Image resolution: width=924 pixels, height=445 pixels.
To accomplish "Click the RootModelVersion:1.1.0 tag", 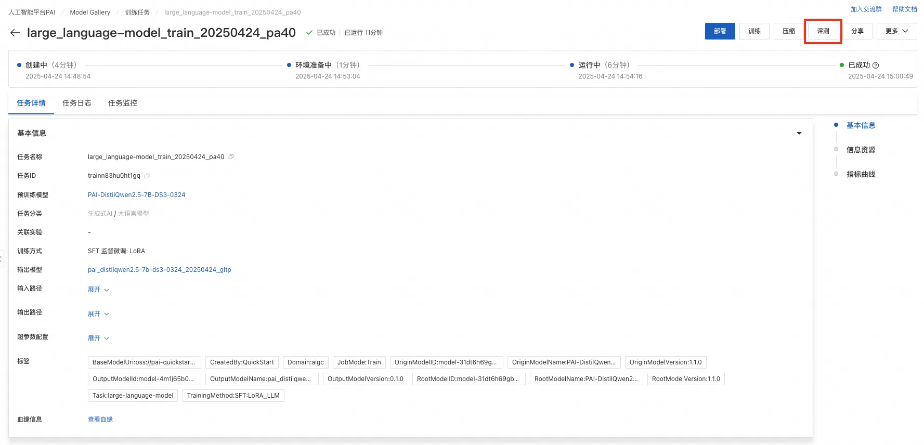I will (x=686, y=379).
